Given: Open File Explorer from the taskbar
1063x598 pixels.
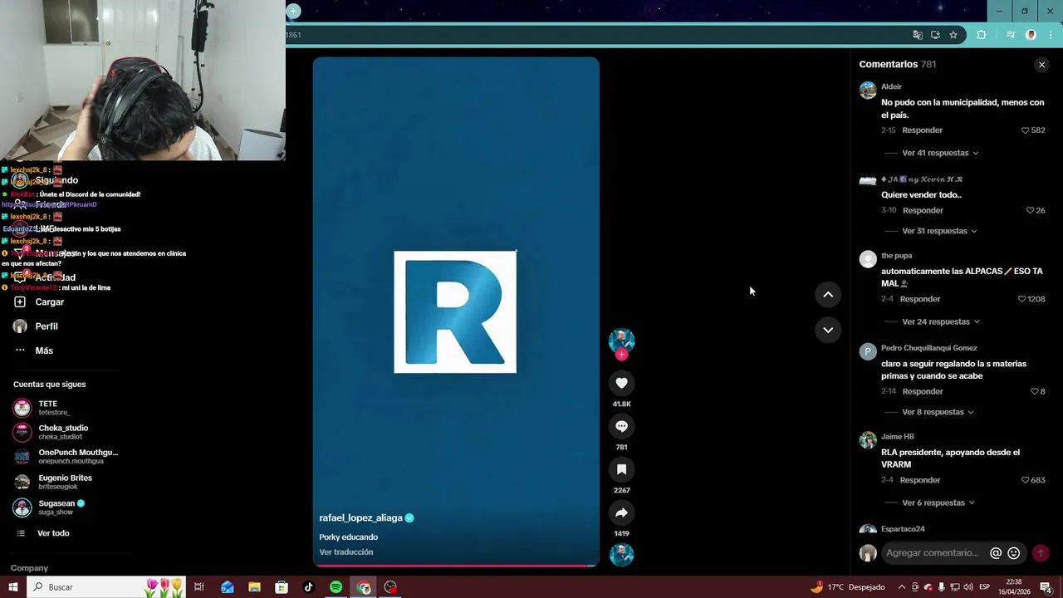Looking at the screenshot, I should 254,587.
